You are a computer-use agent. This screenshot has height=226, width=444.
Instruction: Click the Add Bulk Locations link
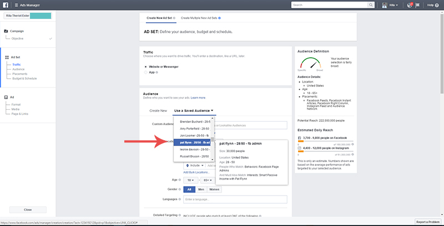196,172
